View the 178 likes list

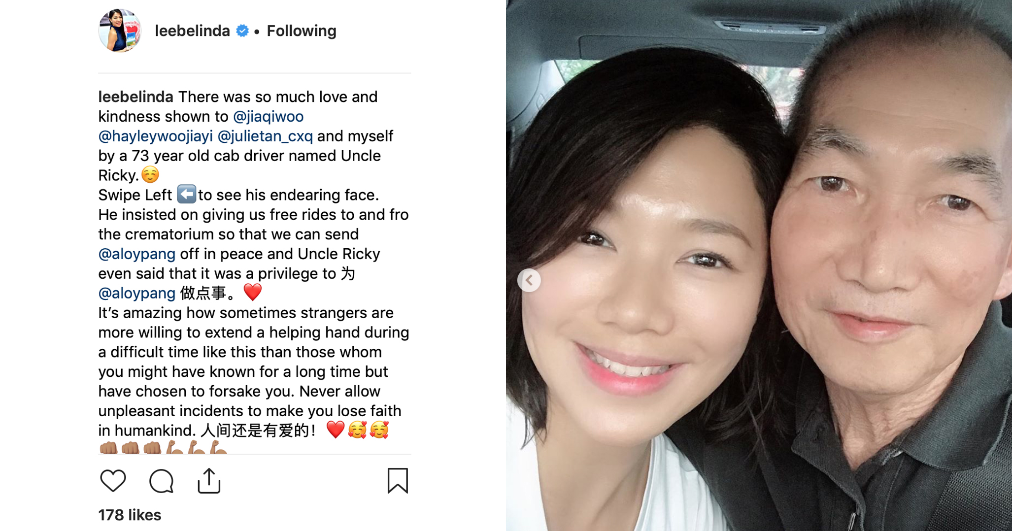[130, 515]
